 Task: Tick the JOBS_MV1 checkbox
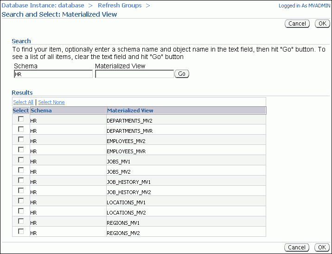click(x=21, y=160)
